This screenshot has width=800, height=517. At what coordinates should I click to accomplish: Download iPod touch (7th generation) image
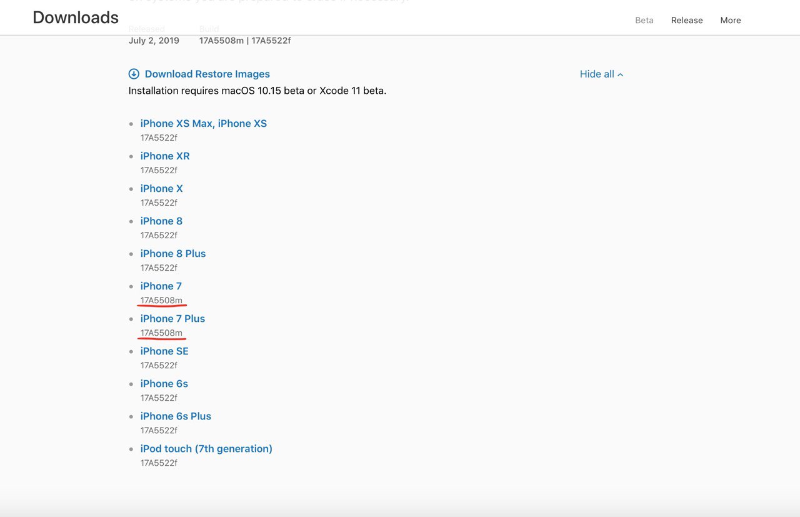pyautogui.click(x=206, y=448)
